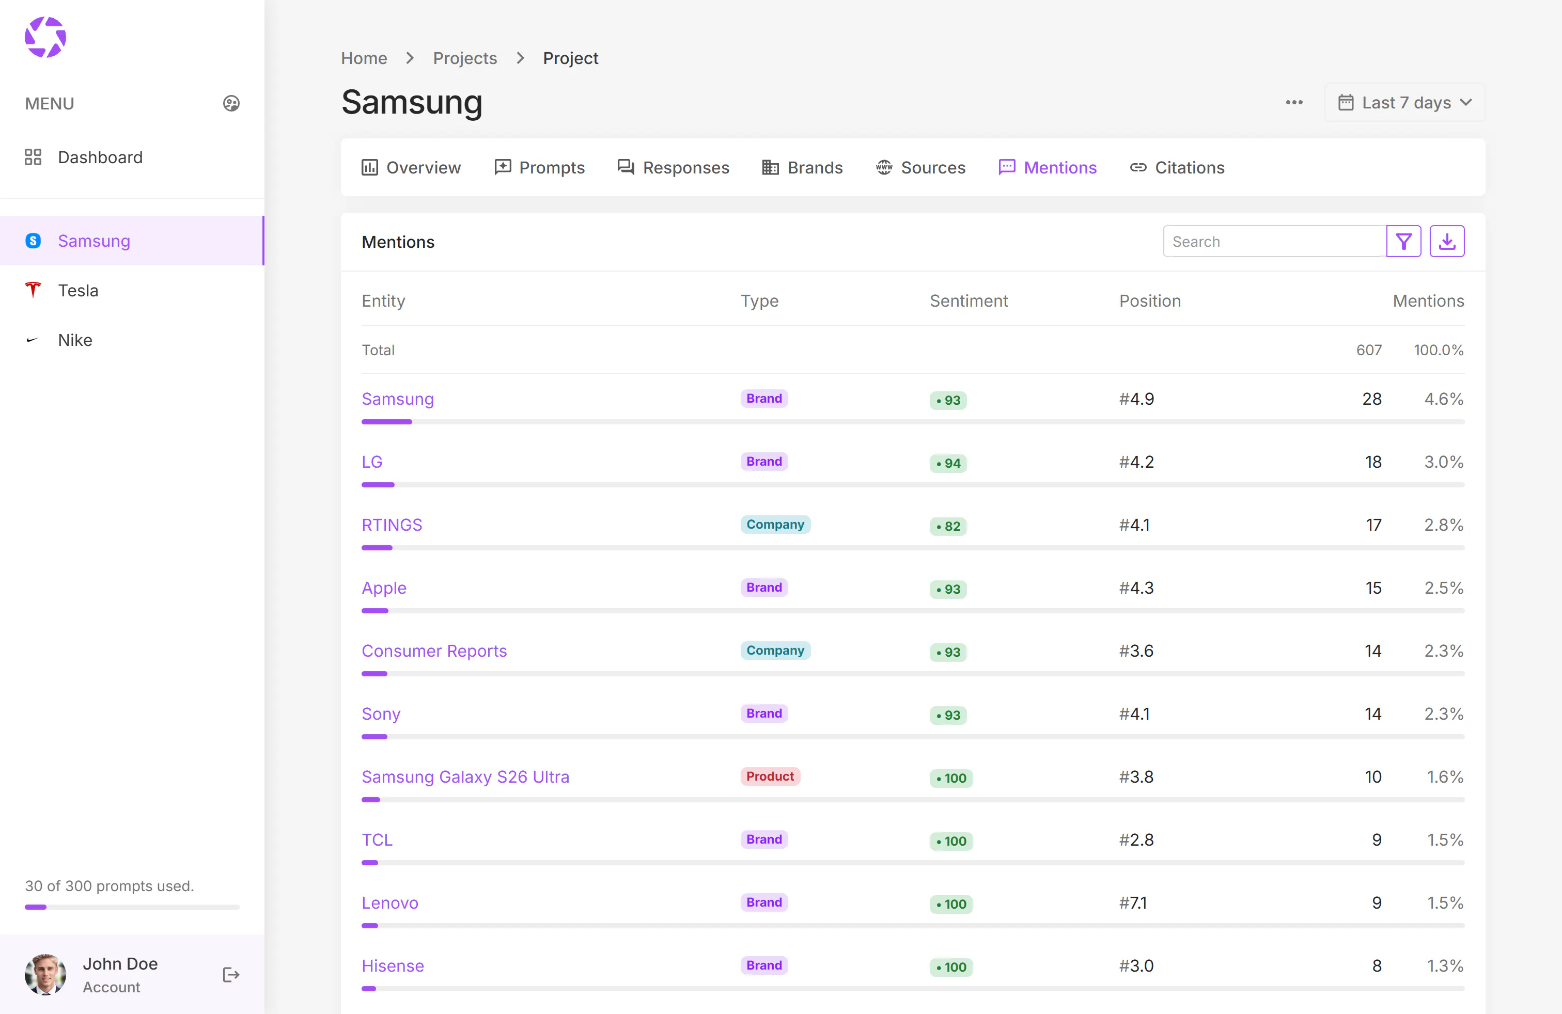Switch to the Sources tab
Viewport: 1562px width, 1014px height.
coord(920,168)
